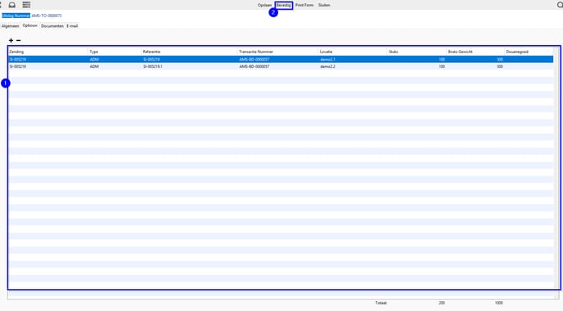Click Stuks value 100 in the demo2.1 row

tap(442, 59)
